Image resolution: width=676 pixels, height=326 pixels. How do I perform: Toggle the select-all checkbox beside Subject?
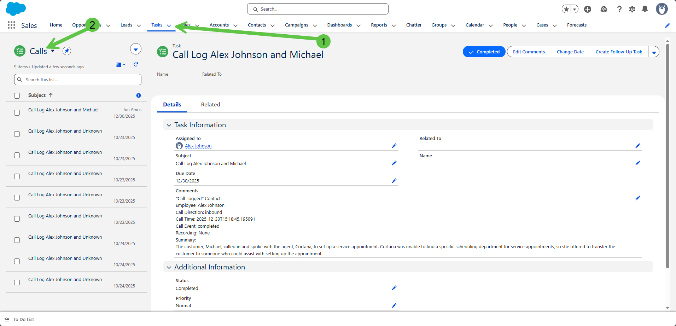(17, 96)
